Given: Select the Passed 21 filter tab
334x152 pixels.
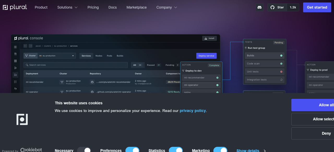Looking at the screenshot, I should tap(154, 65).
